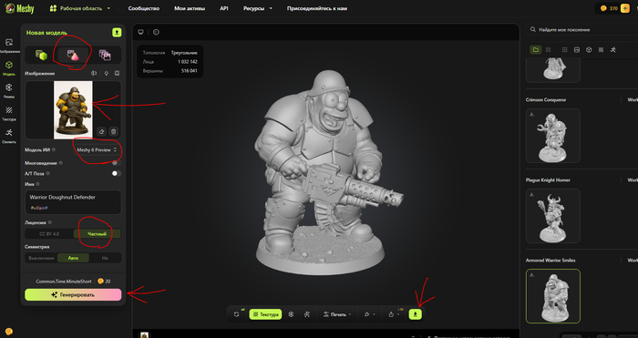Edit the Warrior Doughnut Defender name field
Screen dimensions: 638x338
coord(73,202)
